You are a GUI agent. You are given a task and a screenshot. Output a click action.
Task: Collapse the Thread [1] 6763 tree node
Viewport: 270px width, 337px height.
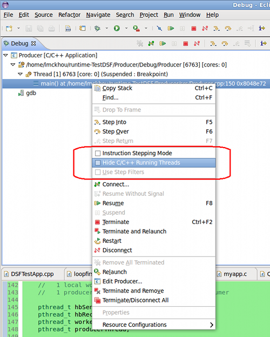click(x=20, y=74)
